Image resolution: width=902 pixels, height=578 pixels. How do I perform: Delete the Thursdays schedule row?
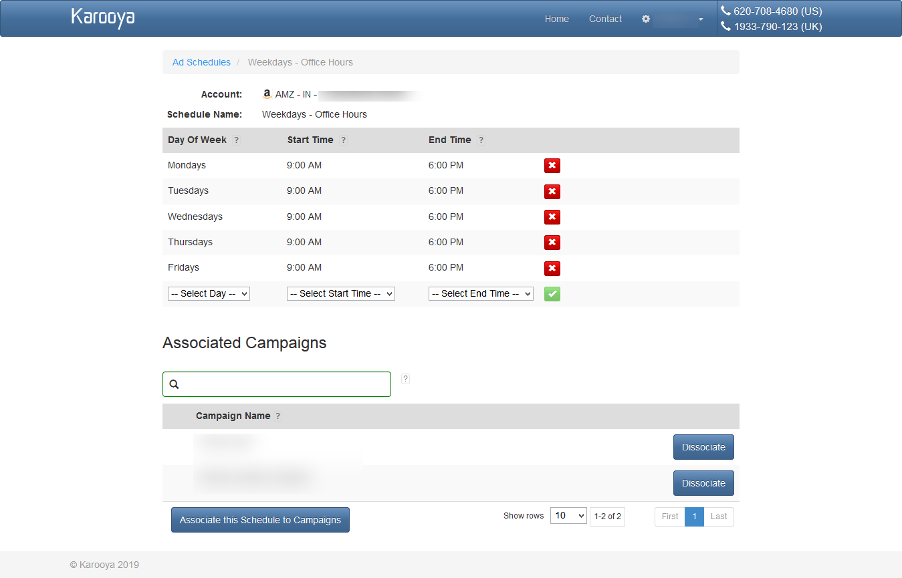coord(552,243)
